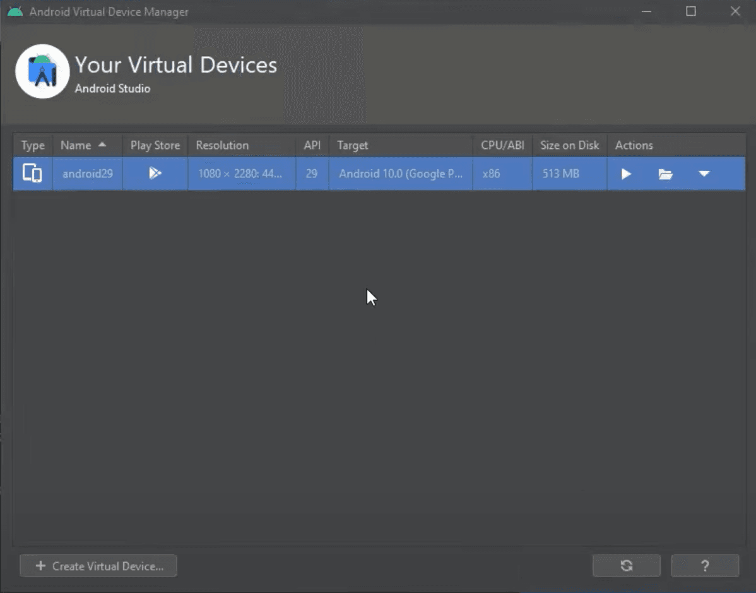Click the Android Studio logo avatar
Viewport: 756px width, 593px height.
coord(42,71)
